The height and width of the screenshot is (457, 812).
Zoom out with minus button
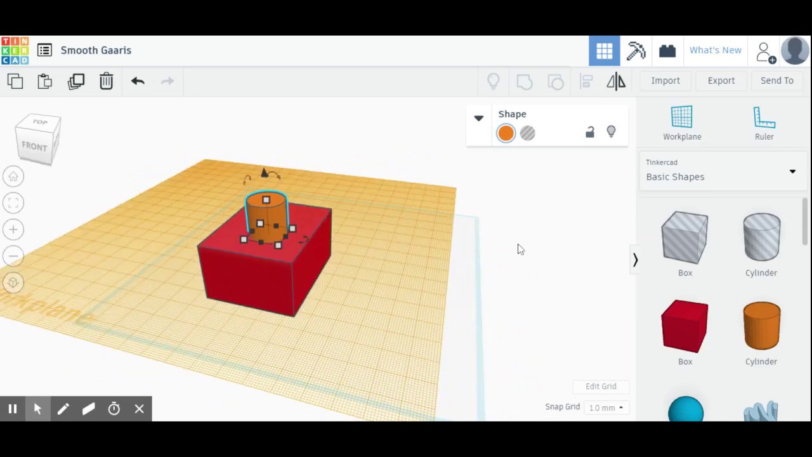pos(13,256)
